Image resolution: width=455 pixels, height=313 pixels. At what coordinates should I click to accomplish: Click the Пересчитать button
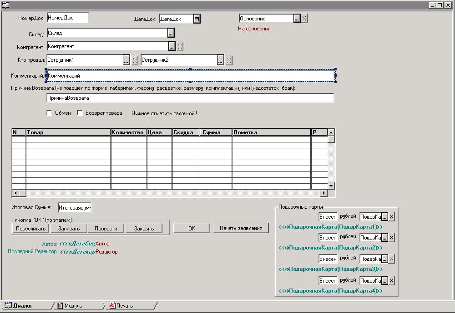[x=31, y=229]
